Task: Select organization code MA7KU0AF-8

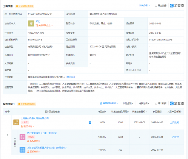Action: 35,40
